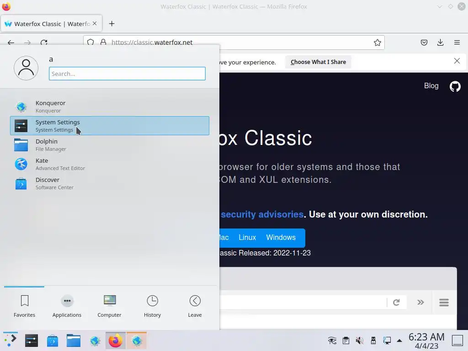Open Dolphin File Manager from favorites
468x351 pixels.
(x=110, y=145)
